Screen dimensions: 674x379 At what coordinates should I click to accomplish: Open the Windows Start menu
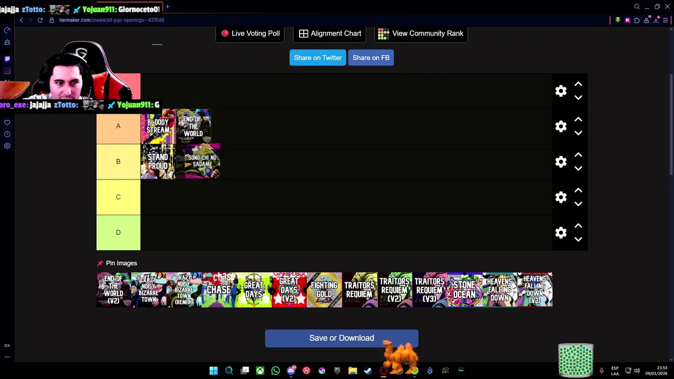coord(213,371)
